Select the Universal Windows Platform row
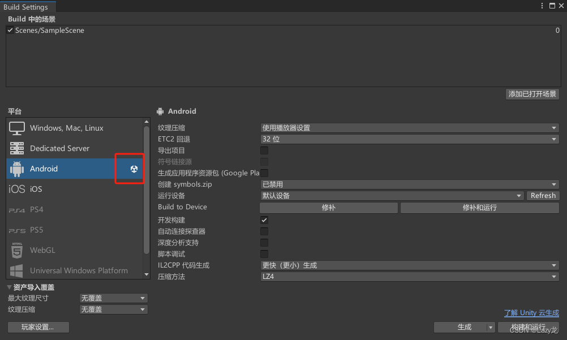 click(75, 270)
